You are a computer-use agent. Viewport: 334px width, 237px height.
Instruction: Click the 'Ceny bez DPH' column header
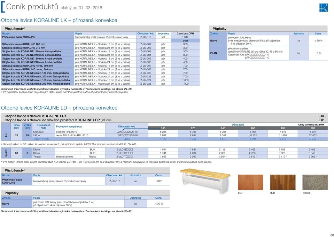185,33
